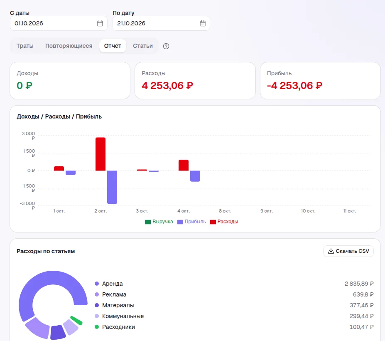Click the download icon in Скачать CSV
The image size is (385, 341).
coord(331,251)
